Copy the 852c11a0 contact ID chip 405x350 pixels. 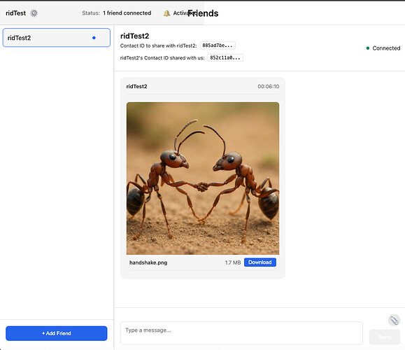pyautogui.click(x=225, y=57)
